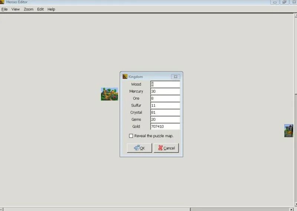Click the Crystal value field

(165, 112)
